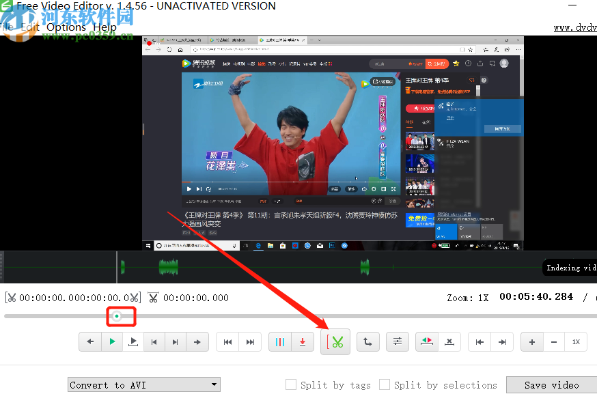Image resolution: width=597 pixels, height=394 pixels.
Task: Click the Save video button
Action: (x=551, y=384)
